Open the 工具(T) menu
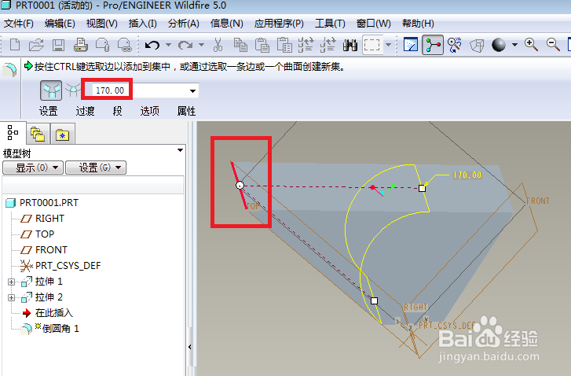 coord(330,24)
